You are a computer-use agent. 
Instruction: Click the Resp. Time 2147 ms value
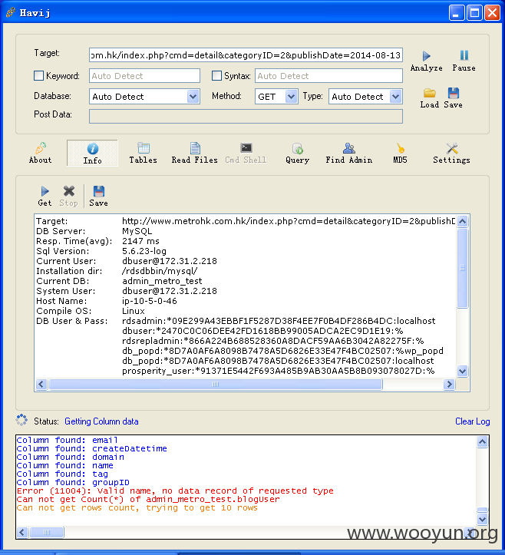click(x=140, y=241)
